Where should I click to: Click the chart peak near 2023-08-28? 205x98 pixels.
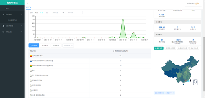(134, 32)
